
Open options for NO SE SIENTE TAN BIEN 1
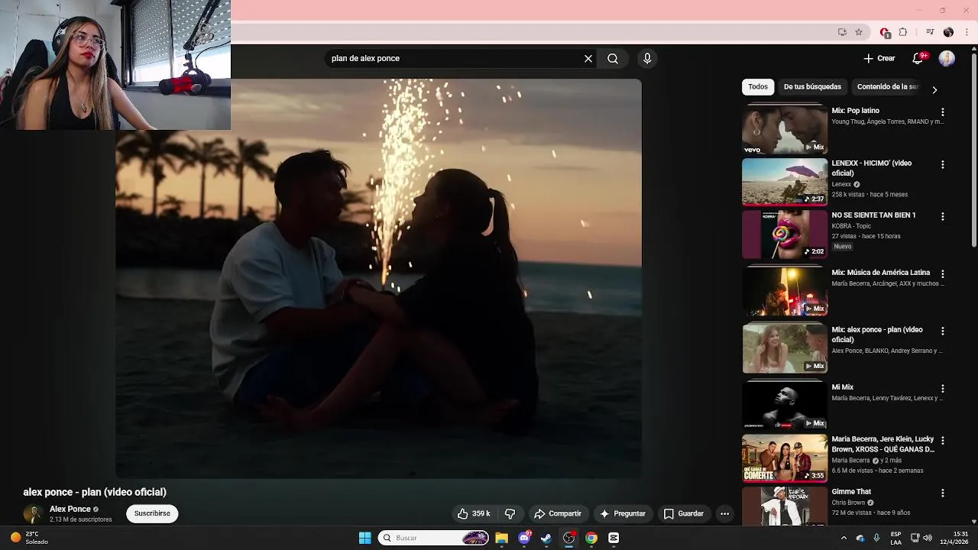point(943,216)
